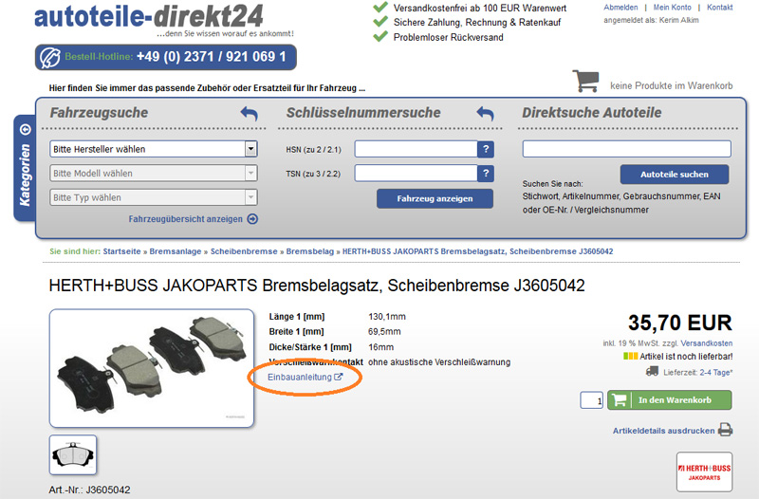
Task: Go to Startseite in the breadcrumb
Action: point(121,251)
